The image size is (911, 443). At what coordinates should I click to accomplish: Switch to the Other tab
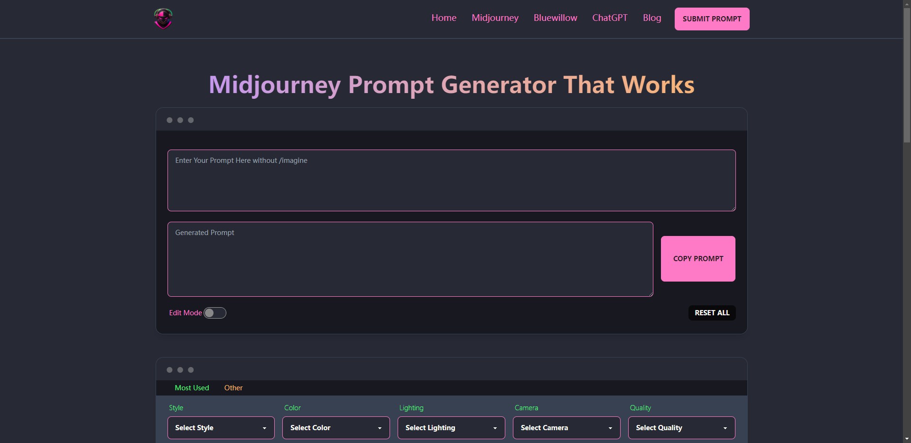233,388
